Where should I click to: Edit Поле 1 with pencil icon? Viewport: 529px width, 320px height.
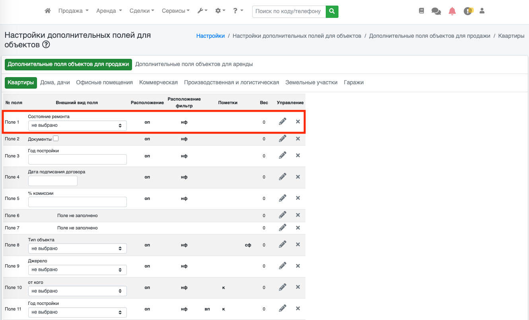[x=282, y=122]
